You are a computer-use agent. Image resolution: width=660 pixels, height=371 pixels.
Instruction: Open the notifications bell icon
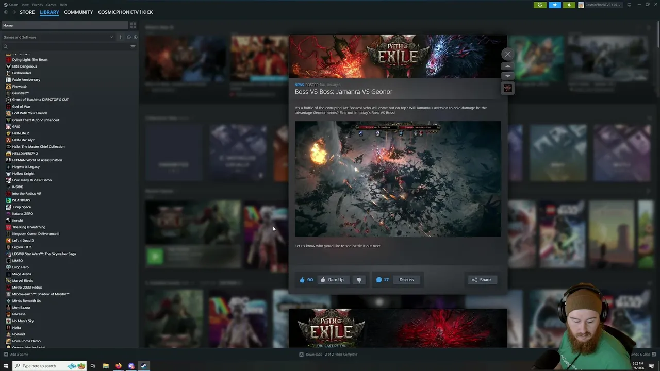pos(569,5)
